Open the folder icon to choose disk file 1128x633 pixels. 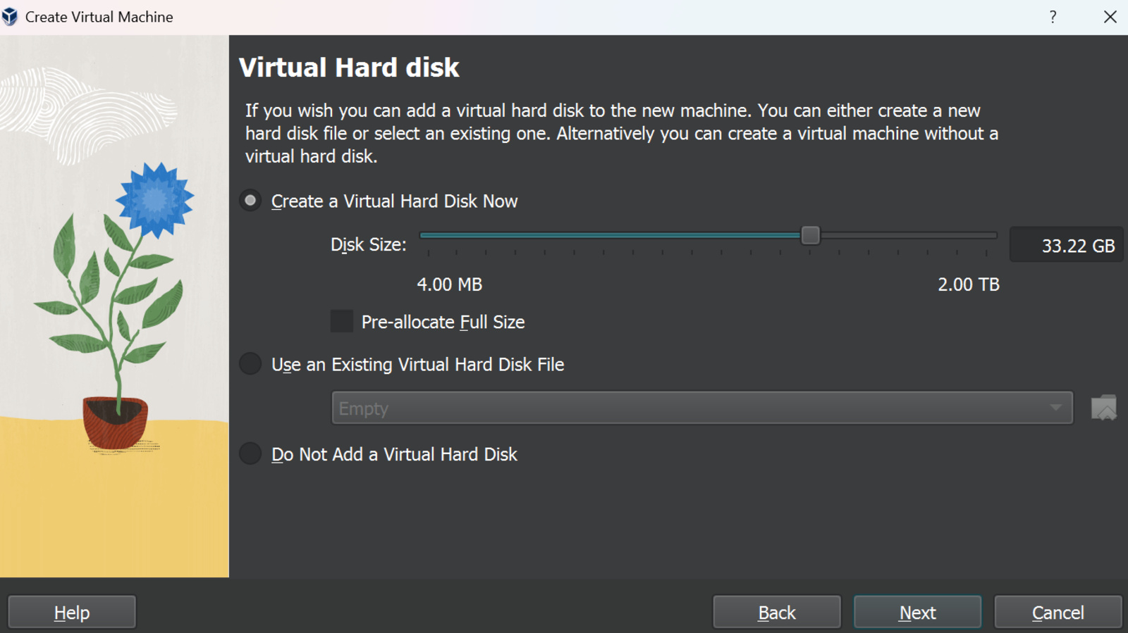(1104, 407)
